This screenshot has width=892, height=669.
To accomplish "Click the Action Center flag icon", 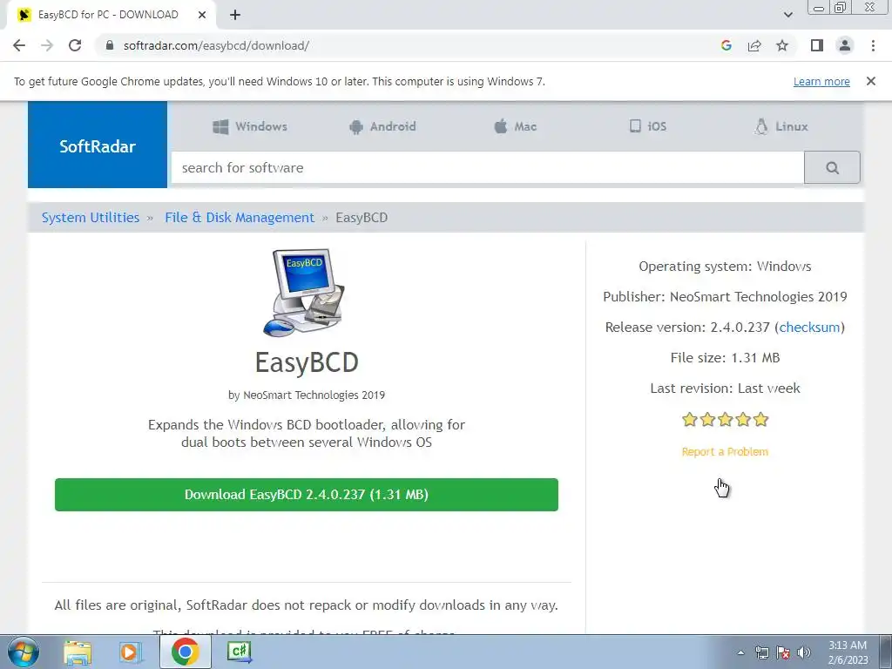I will click(x=783, y=652).
